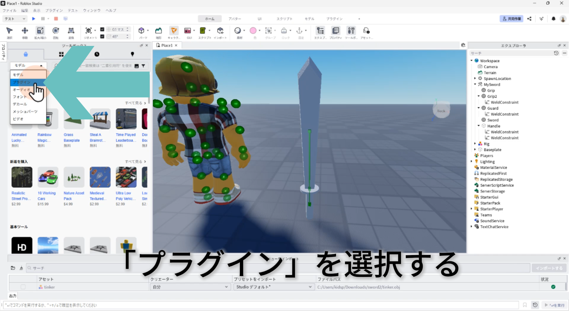Select the Move tool in the toolbar
The width and height of the screenshot is (569, 320).
pos(25,31)
